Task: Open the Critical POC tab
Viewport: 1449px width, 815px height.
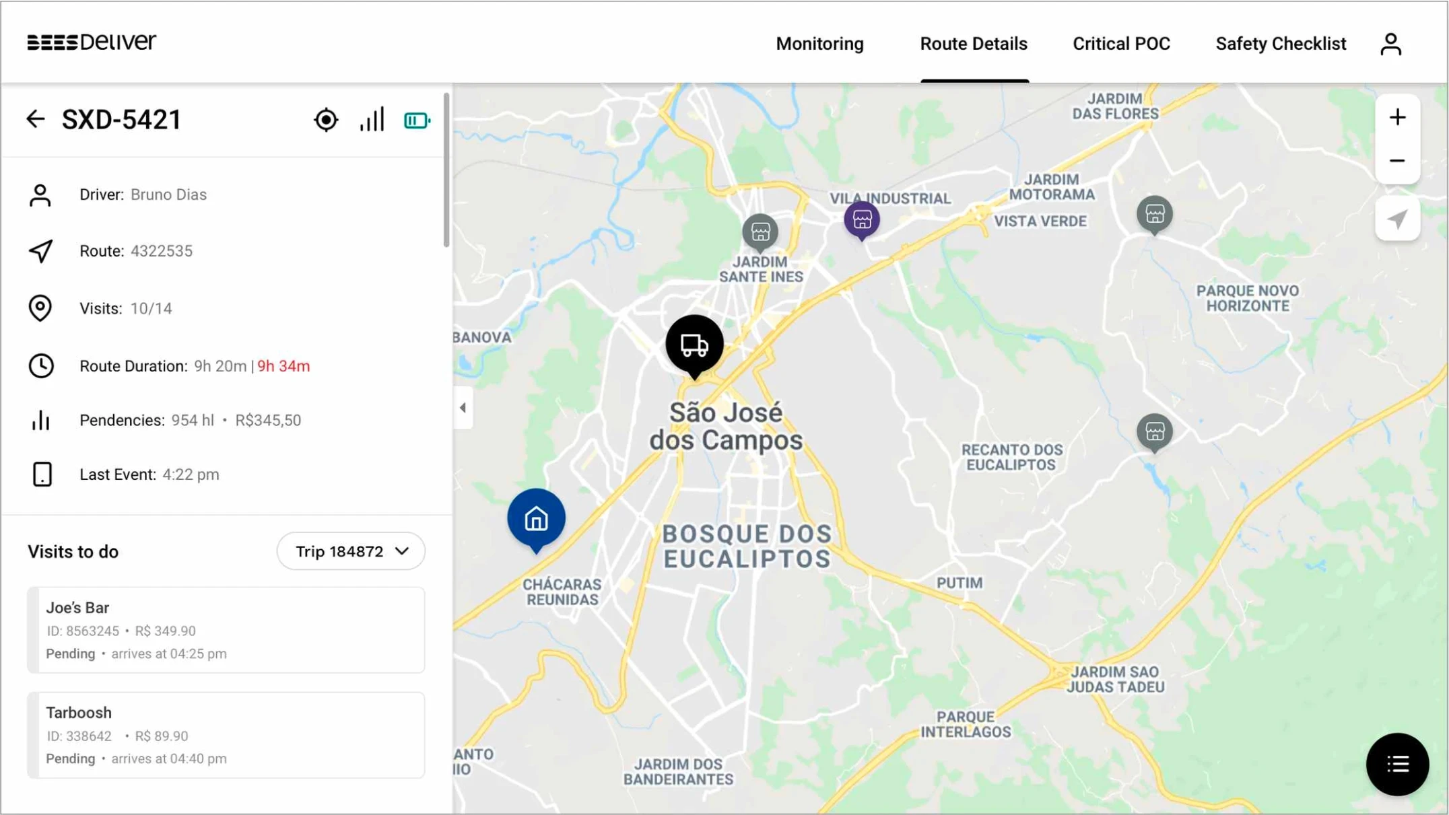Action: tap(1121, 44)
